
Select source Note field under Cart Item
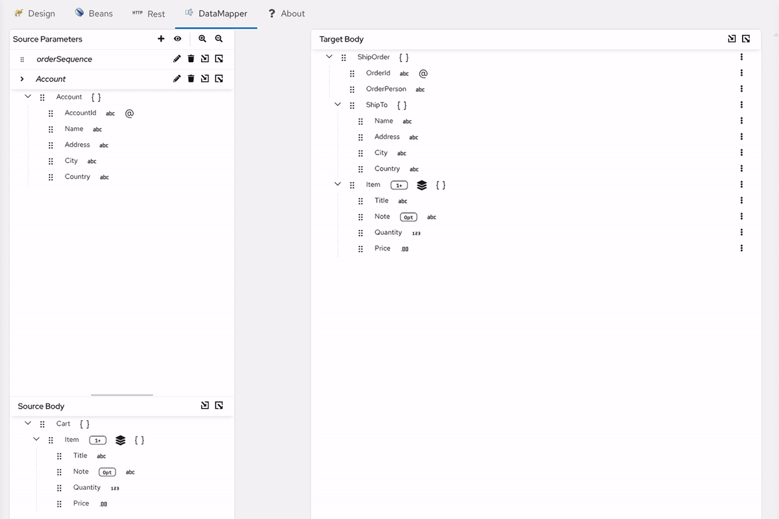click(81, 472)
